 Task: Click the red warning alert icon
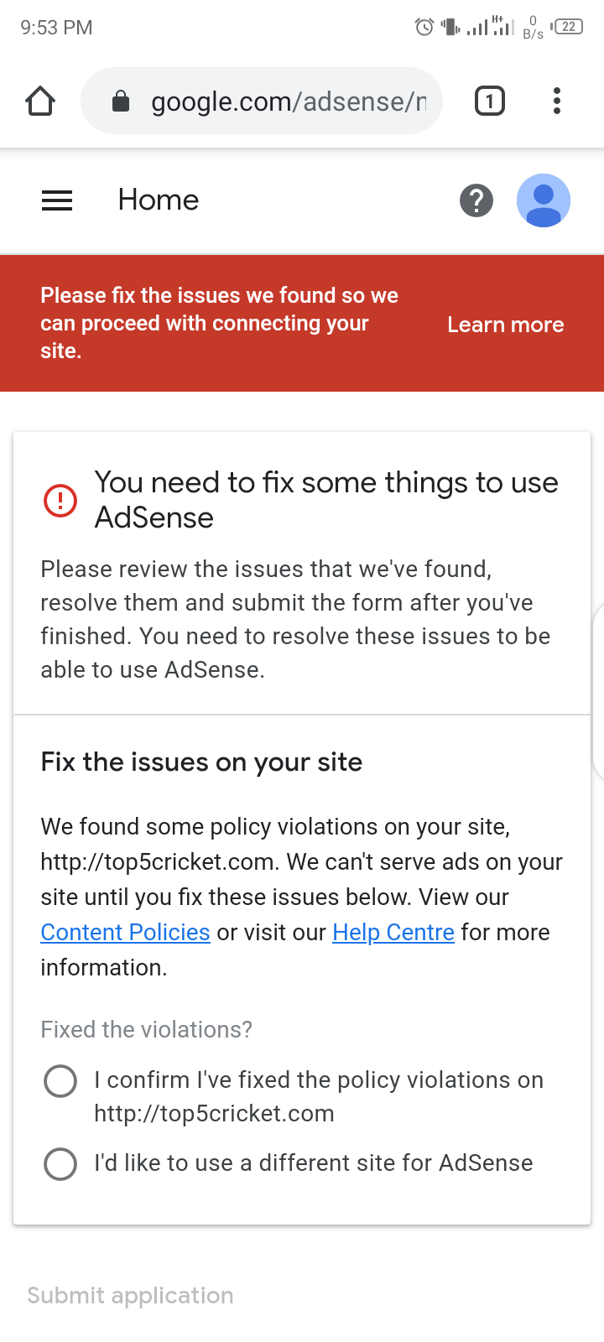point(60,501)
